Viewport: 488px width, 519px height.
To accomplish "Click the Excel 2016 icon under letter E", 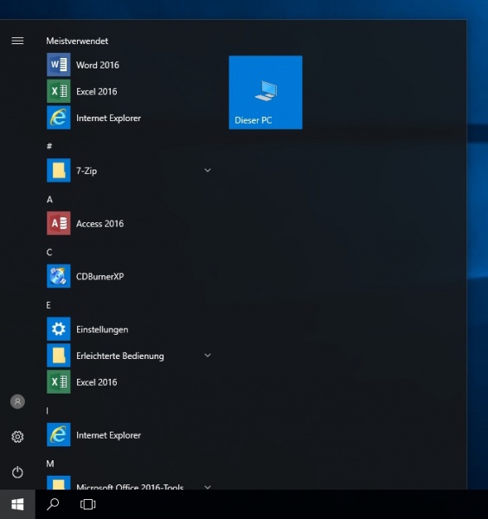I will pyautogui.click(x=59, y=382).
